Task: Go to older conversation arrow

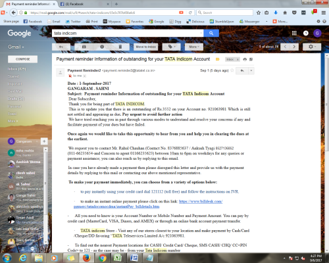Action: 294,47
